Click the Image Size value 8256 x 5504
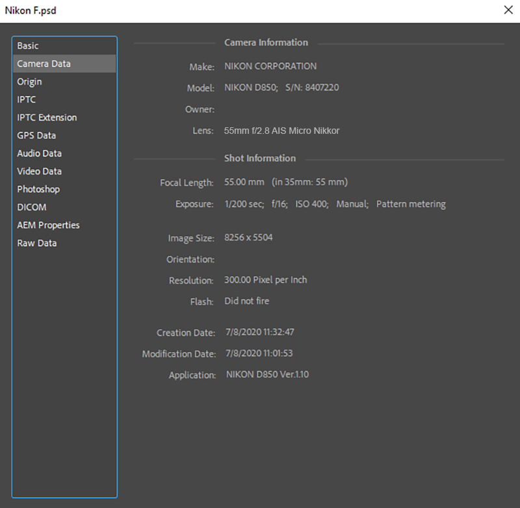 coord(248,238)
